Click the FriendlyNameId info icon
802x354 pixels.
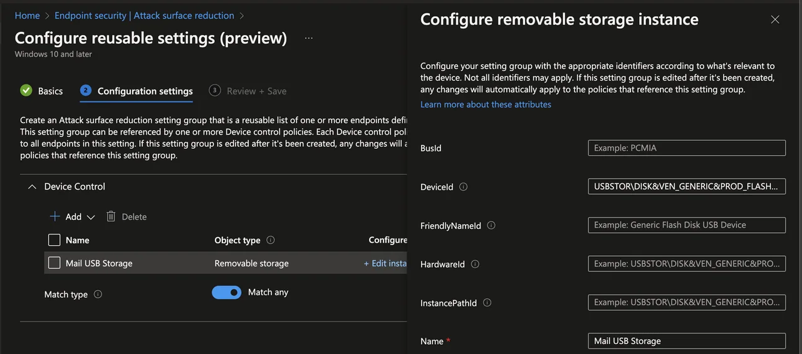[491, 225]
